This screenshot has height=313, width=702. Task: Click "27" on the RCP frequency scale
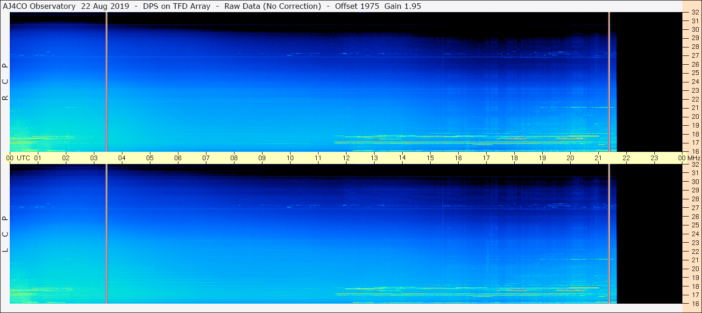point(695,55)
